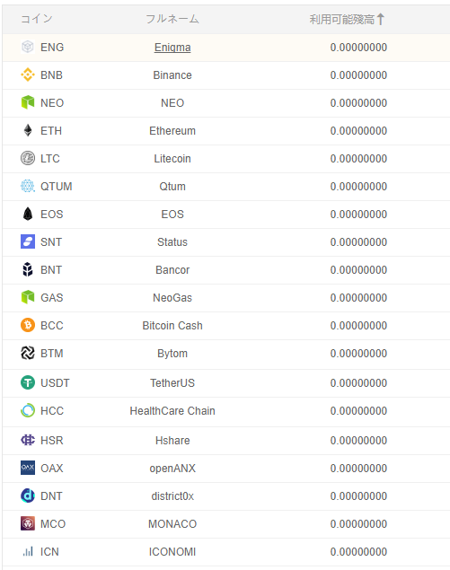
Task: Select the Ethereum ETH diamond icon
Action: coord(28,130)
